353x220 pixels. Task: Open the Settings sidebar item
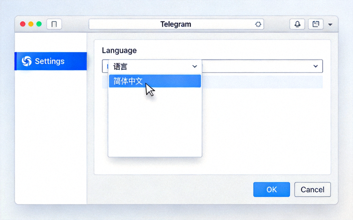tap(51, 61)
